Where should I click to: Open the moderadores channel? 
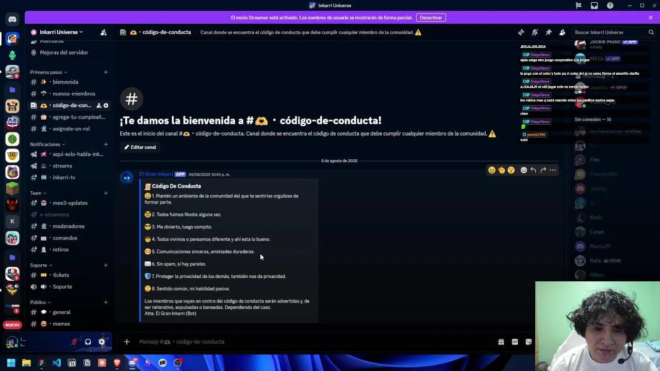click(70, 226)
